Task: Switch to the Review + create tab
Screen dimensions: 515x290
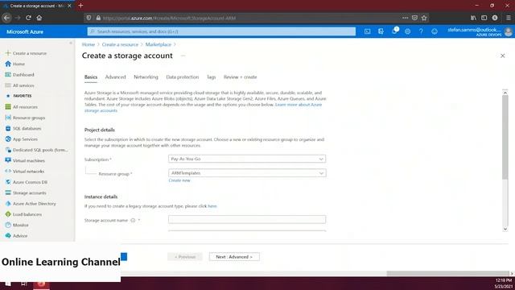Action: point(240,77)
